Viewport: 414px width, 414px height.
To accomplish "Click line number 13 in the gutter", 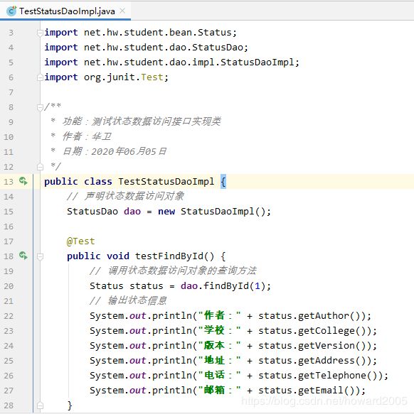I will (x=9, y=182).
